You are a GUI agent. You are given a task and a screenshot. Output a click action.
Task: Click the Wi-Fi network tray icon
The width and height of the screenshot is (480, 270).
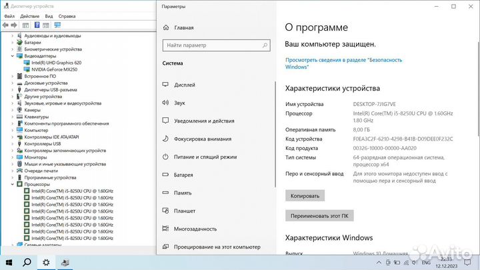(x=406, y=263)
